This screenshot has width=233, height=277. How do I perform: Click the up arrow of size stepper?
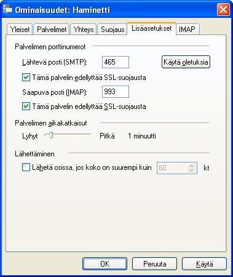191,166
